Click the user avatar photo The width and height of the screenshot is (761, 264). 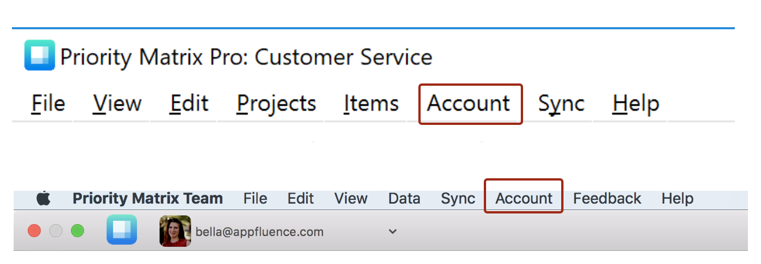[x=175, y=231]
